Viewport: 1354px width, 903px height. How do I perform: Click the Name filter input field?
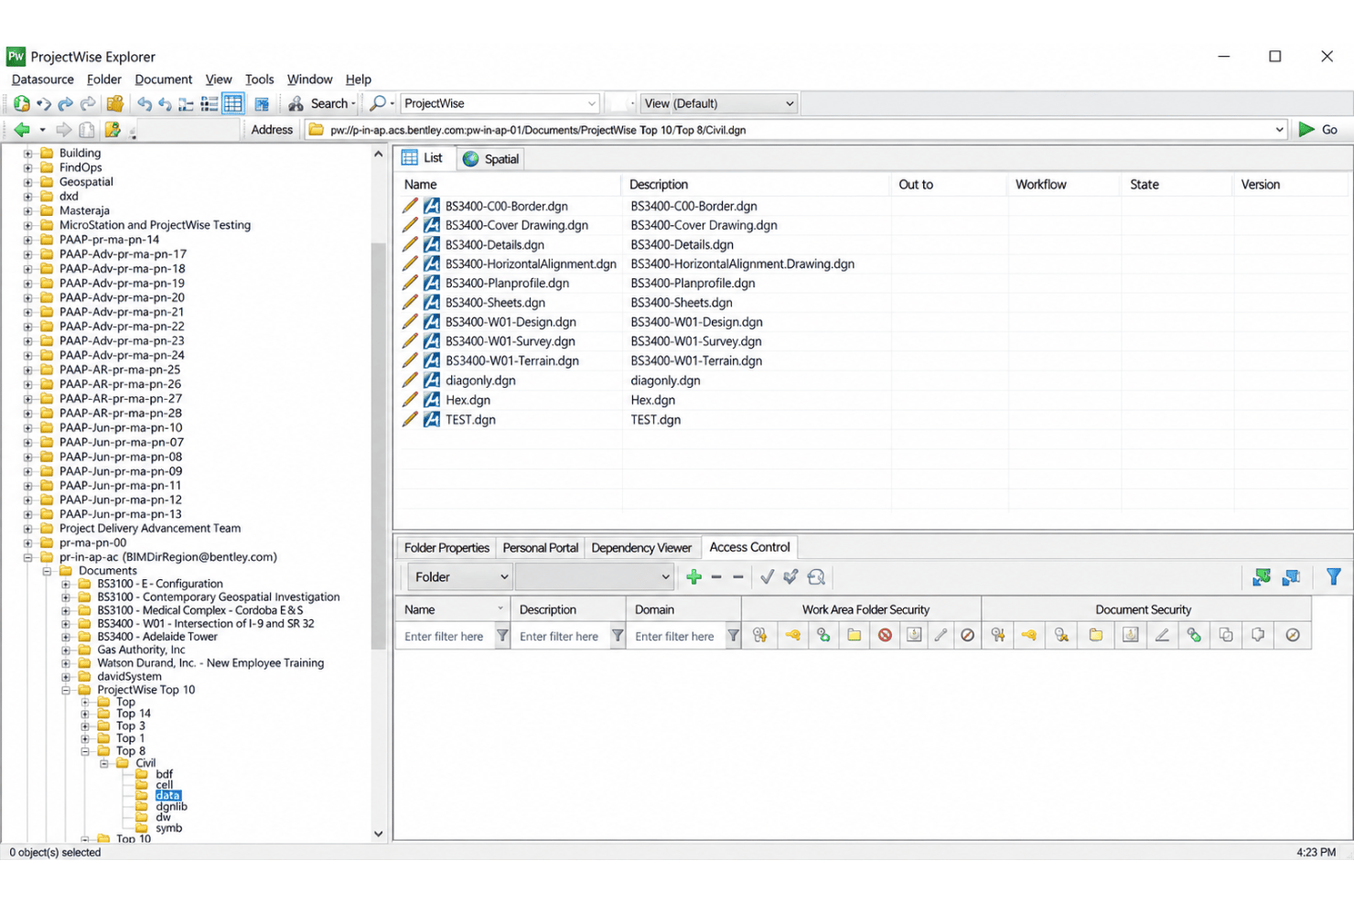click(446, 636)
